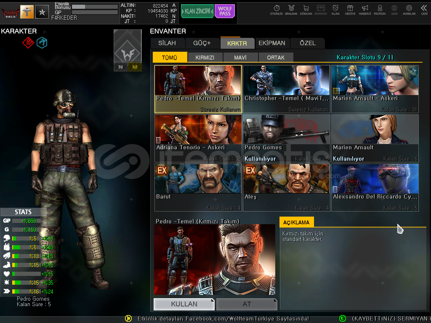The image size is (431, 323).
Task: Select the Pedro -Temel (Kırmızı Takım) card
Action: [x=198, y=89]
